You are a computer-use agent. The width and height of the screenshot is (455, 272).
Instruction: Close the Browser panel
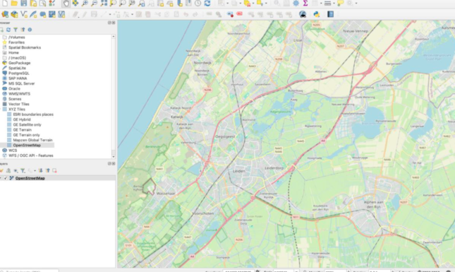[114, 23]
